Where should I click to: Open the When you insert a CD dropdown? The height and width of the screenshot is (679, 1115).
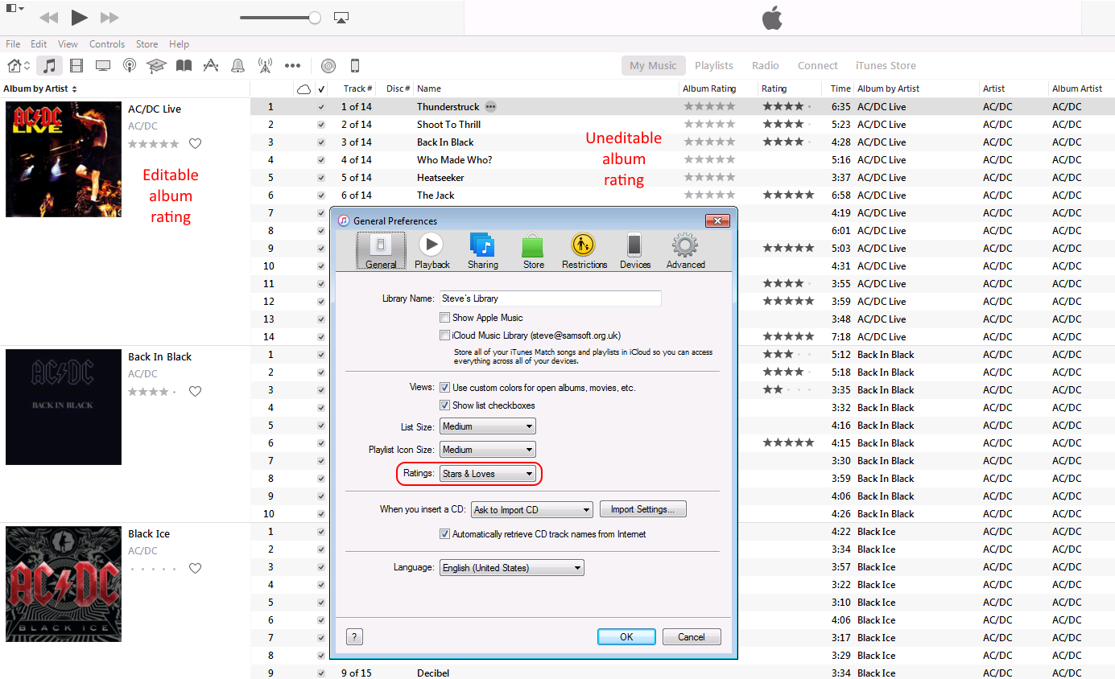[x=532, y=510]
